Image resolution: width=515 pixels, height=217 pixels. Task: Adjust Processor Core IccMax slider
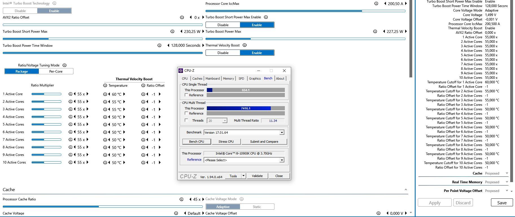(x=305, y=11)
